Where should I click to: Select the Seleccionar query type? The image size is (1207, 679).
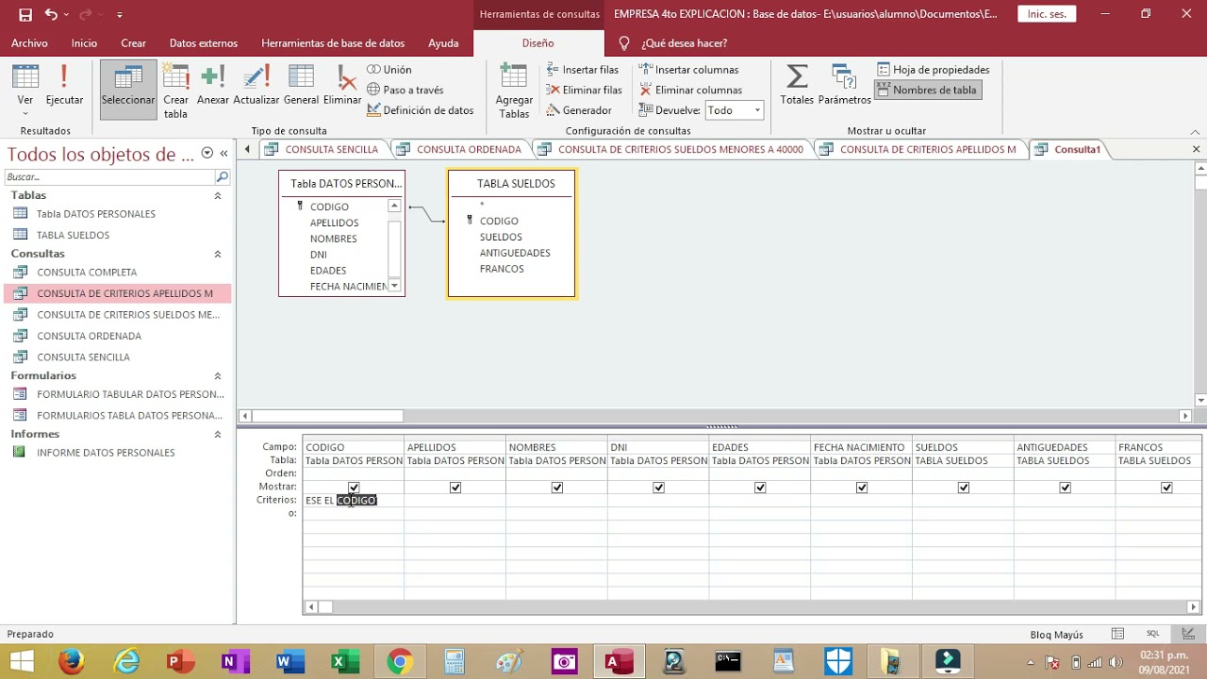[x=128, y=90]
